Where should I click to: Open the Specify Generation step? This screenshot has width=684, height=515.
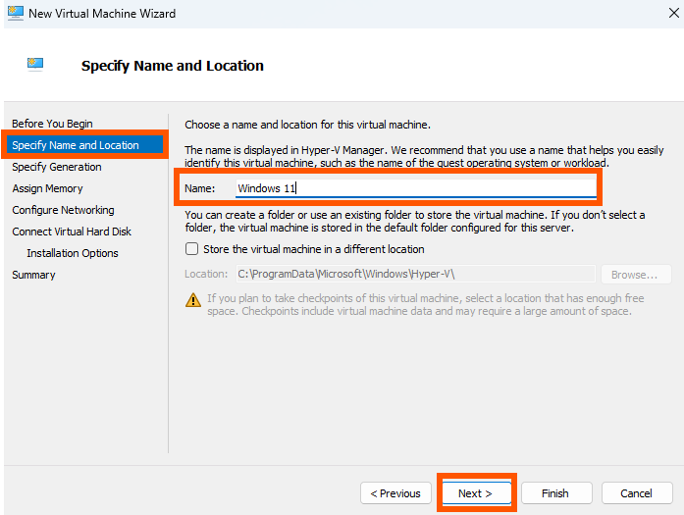[57, 167]
